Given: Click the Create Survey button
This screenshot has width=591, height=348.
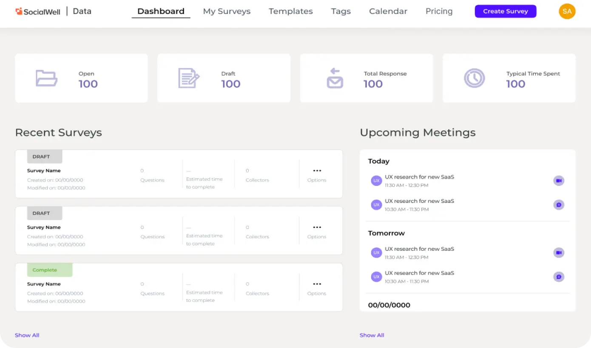Looking at the screenshot, I should point(506,11).
